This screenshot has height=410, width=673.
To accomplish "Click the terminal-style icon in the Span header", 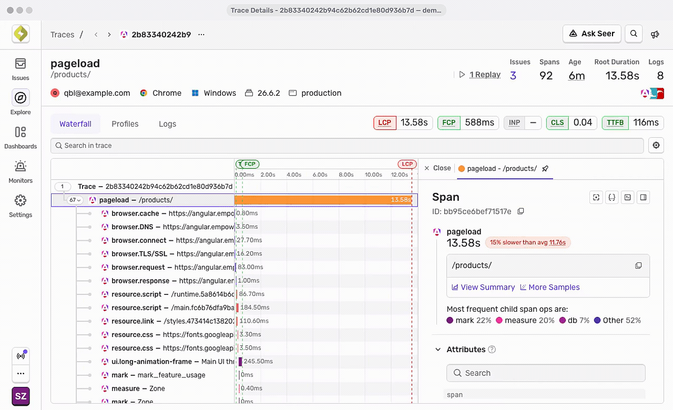I will [627, 197].
